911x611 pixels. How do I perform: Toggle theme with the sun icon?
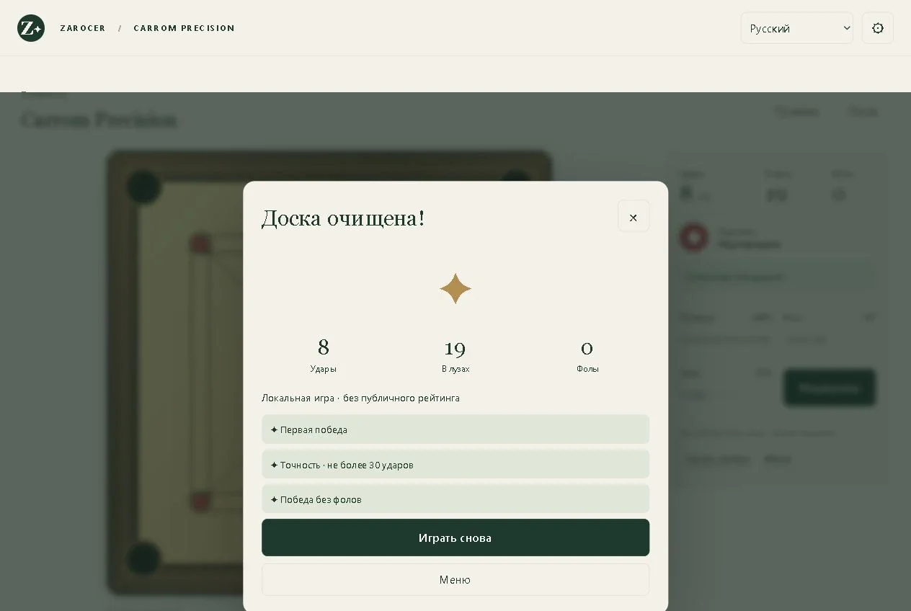(877, 28)
